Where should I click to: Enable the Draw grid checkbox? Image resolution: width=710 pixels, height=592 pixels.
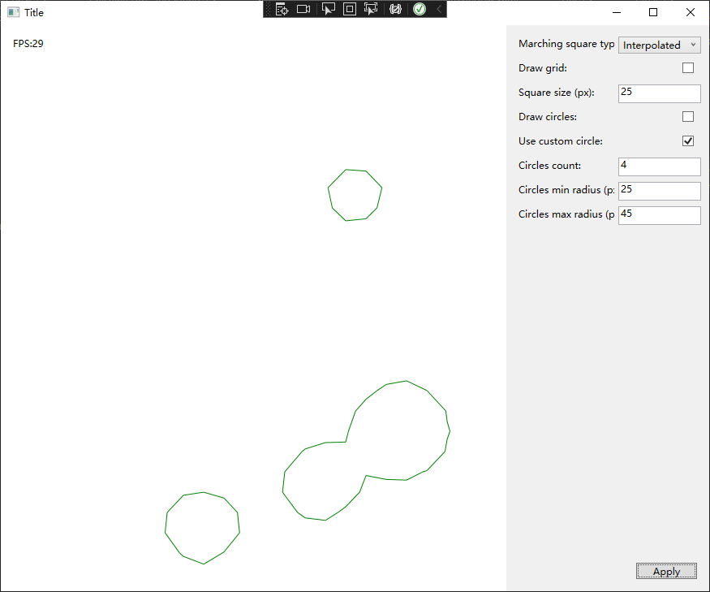pos(688,68)
